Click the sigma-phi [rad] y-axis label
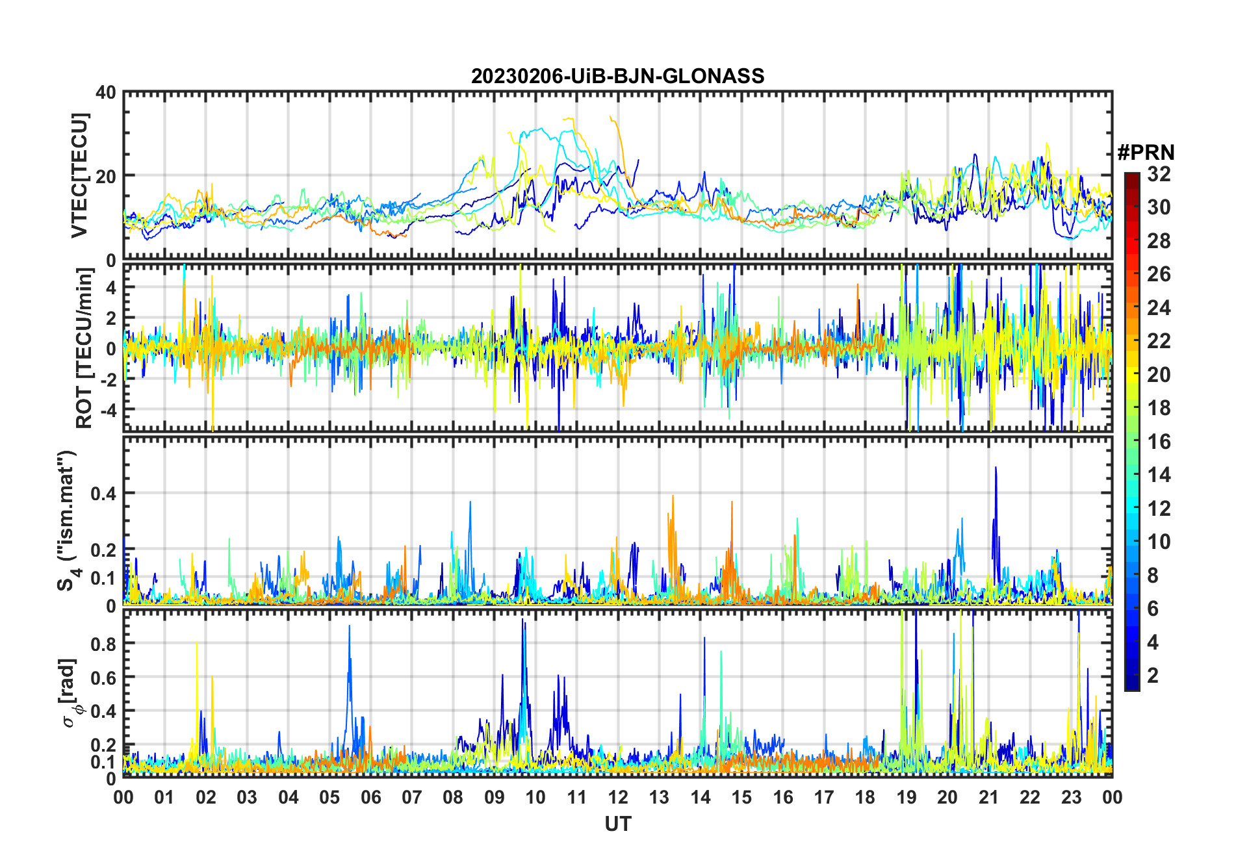 tap(70, 692)
